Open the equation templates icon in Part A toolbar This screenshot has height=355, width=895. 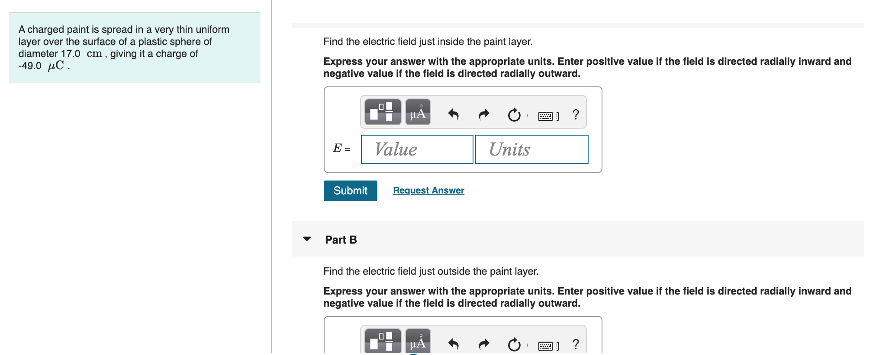[x=383, y=113]
